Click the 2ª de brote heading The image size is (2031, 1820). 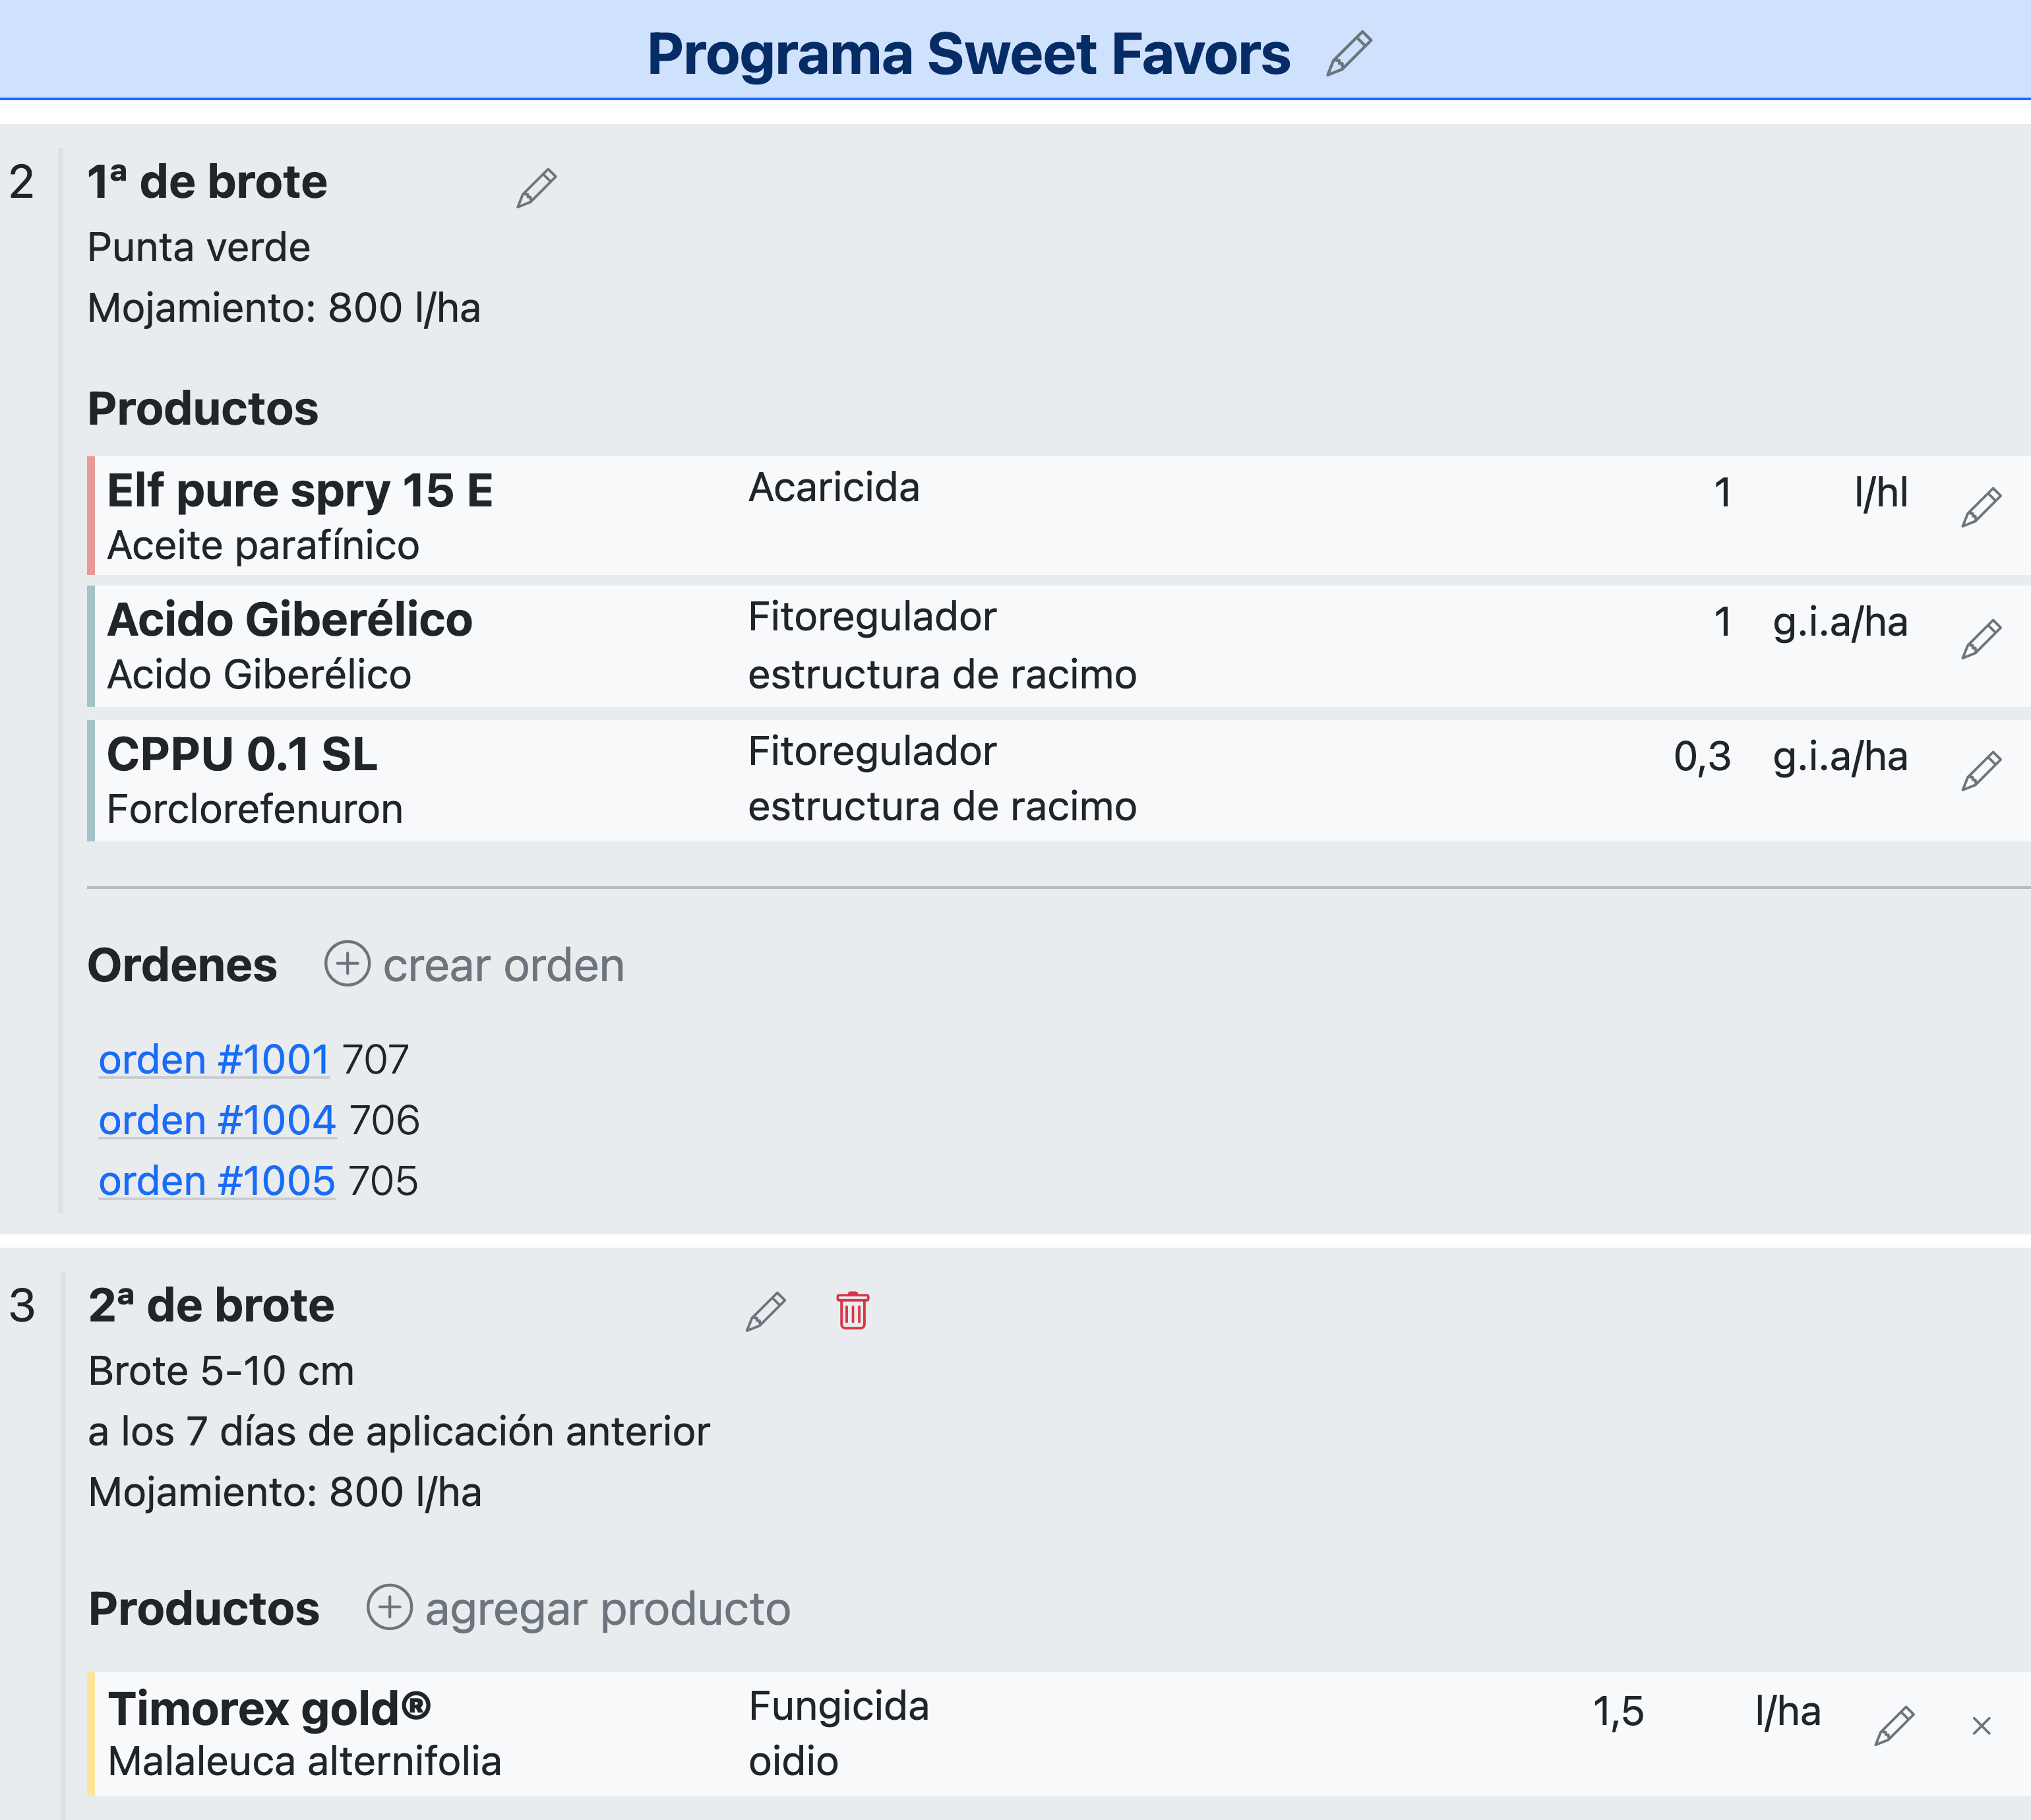pos(211,1305)
